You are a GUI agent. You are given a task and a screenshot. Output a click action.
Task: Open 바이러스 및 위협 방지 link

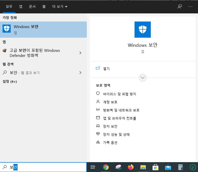click(120, 94)
